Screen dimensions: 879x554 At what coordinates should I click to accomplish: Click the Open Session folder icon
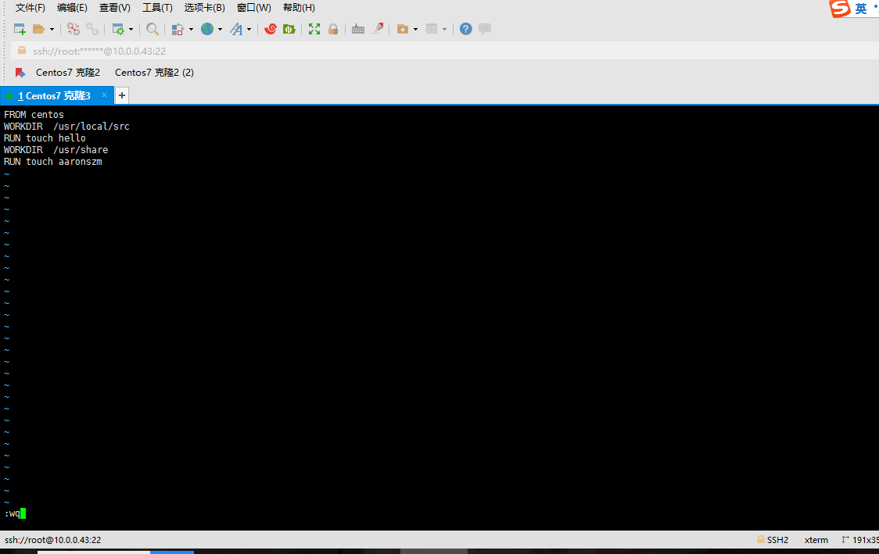click(38, 29)
